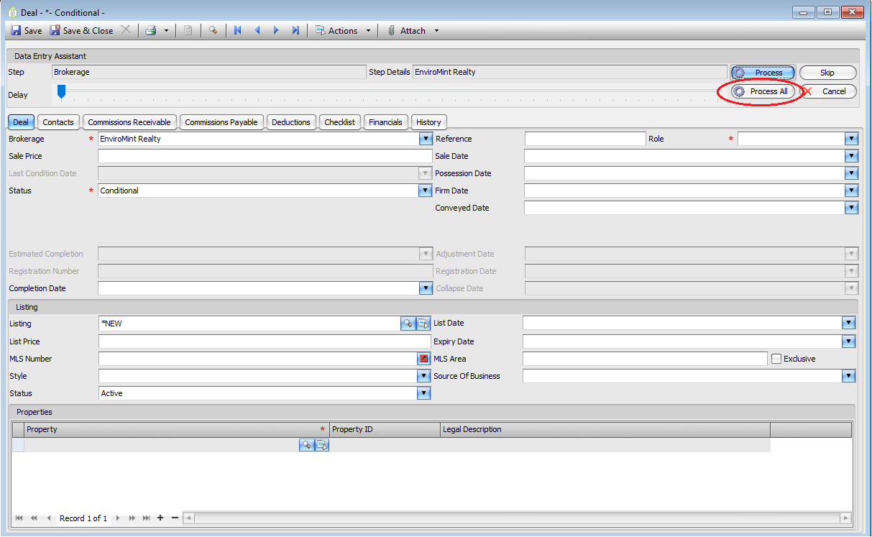
Task: Expand the listing Style dropdown
Action: tap(424, 376)
